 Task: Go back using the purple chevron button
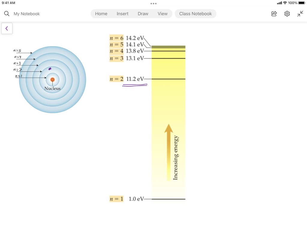tap(7, 28)
